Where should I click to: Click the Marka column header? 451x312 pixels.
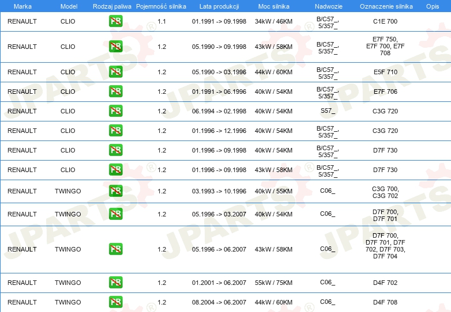[x=22, y=6]
